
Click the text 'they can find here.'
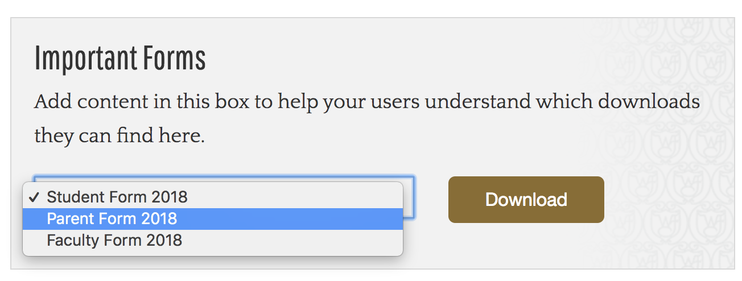[119, 136]
